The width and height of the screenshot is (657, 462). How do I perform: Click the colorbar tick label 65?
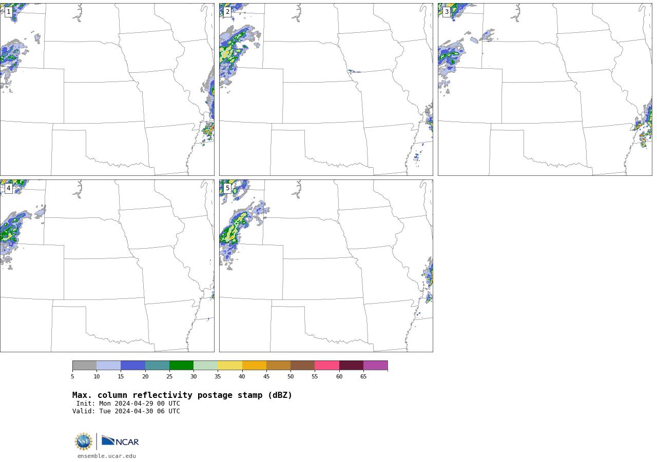(x=363, y=377)
